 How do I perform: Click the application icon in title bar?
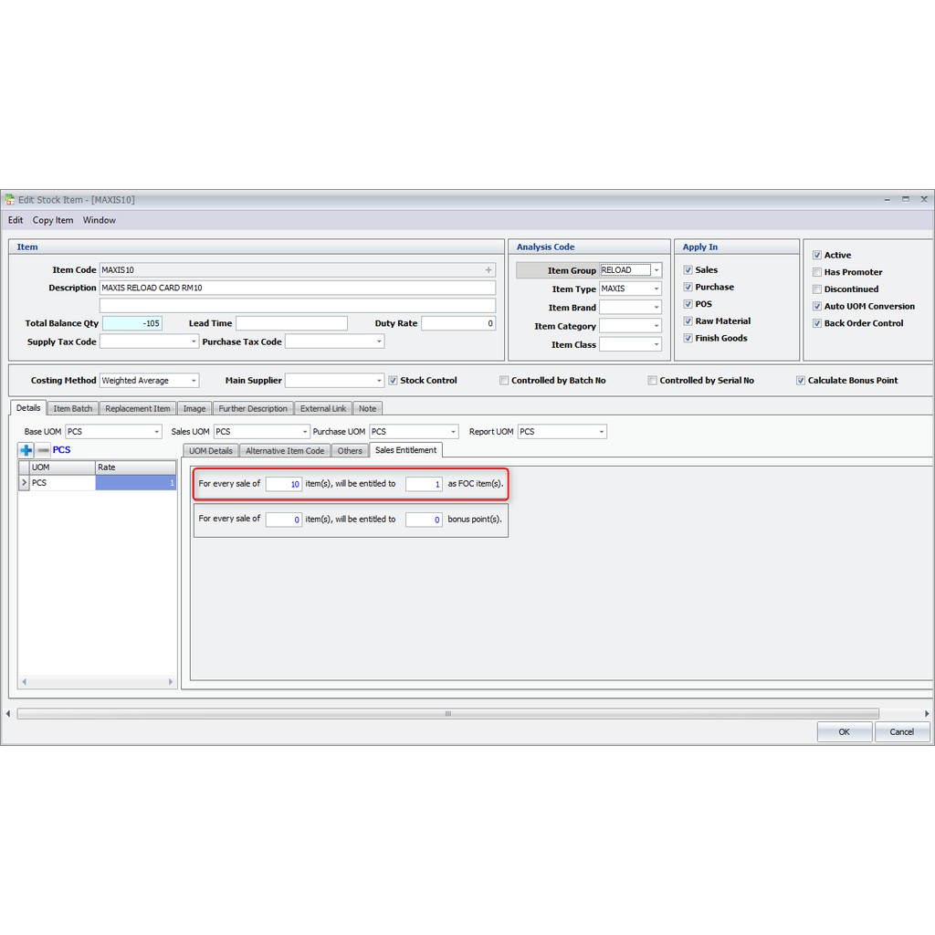coord(9,199)
